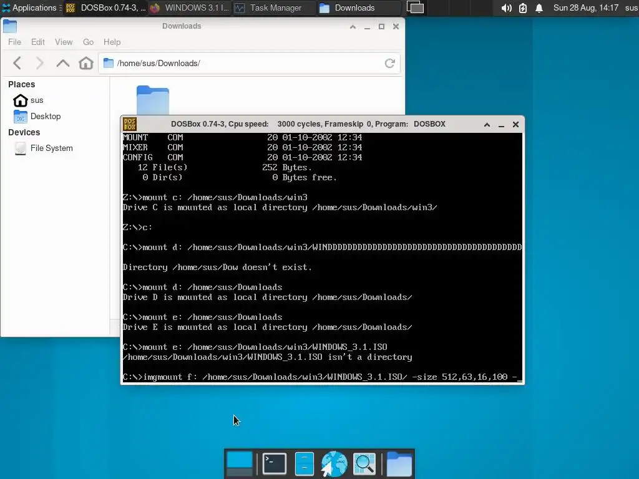Click 'Directory /home/sus/Dow doesn't exist.' text

[217, 267]
